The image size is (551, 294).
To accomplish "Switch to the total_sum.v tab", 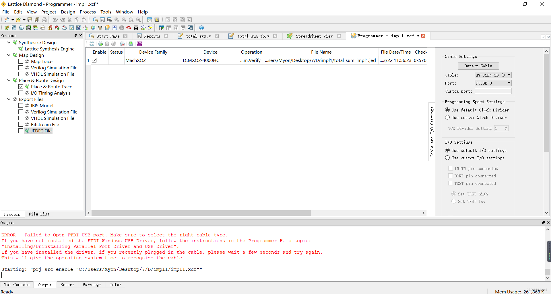I will pos(198,36).
